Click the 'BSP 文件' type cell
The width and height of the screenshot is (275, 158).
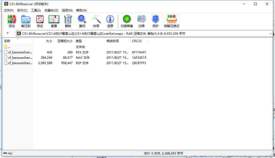82,63
